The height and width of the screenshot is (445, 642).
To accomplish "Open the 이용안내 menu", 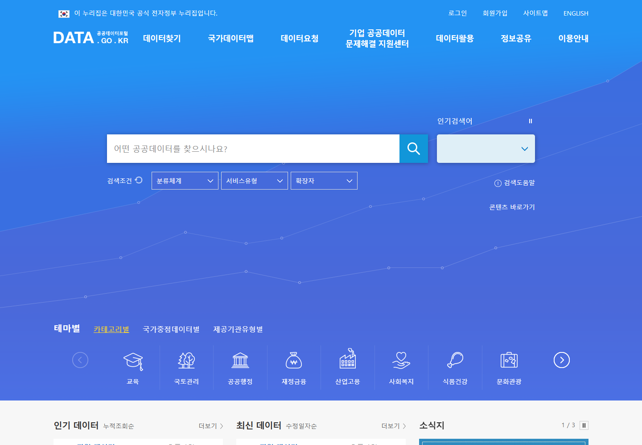I will click(x=573, y=38).
